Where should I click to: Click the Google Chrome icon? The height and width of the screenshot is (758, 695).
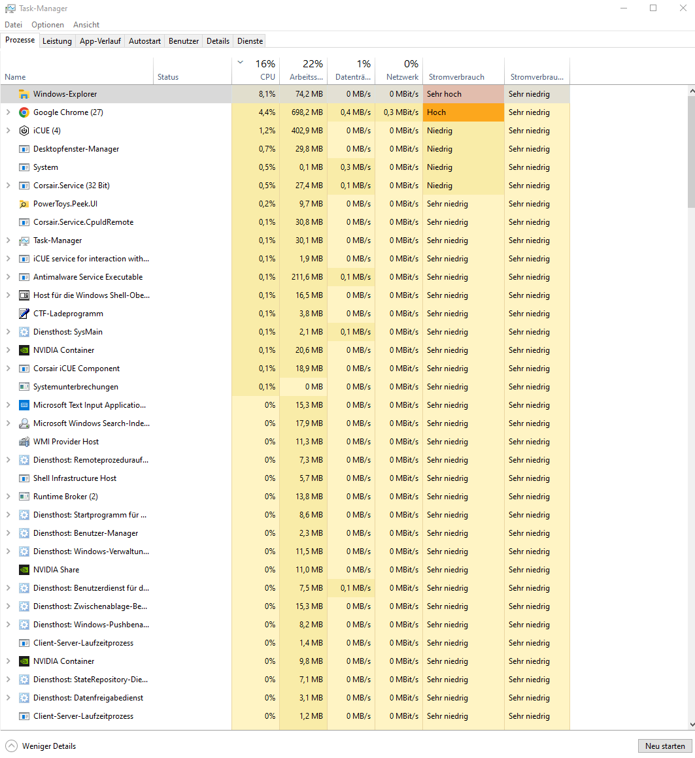(24, 112)
